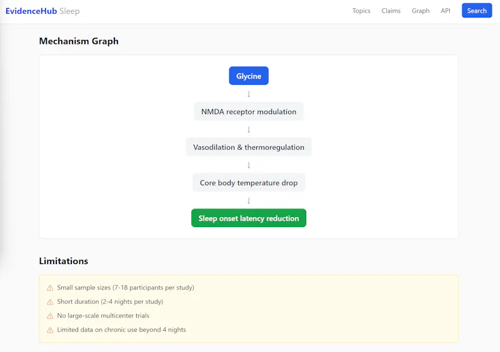This screenshot has width=500, height=352.
Task: Open the API nav link
Action: click(446, 11)
